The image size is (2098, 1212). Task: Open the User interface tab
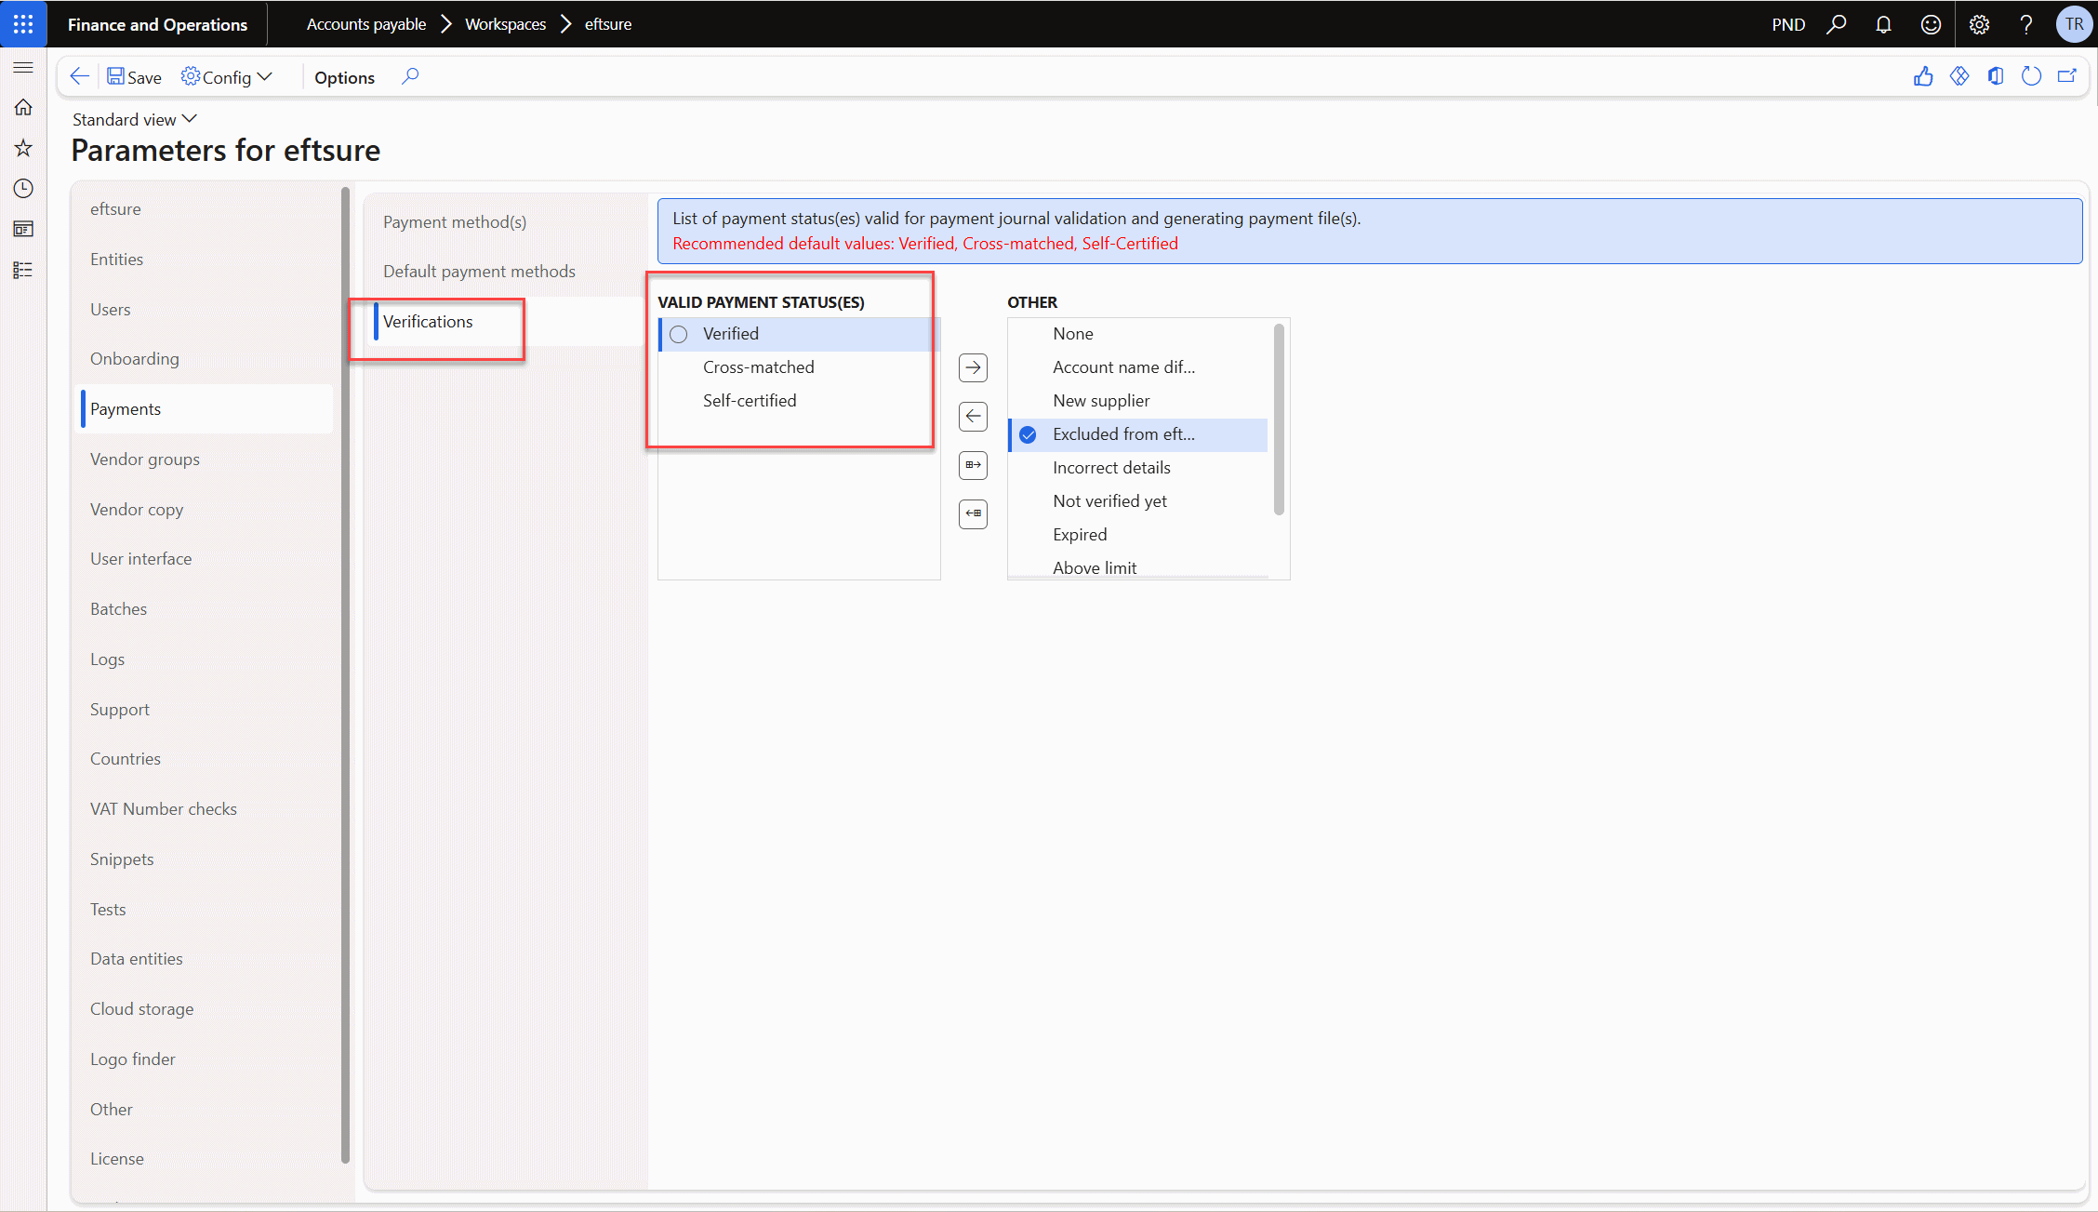(206, 559)
